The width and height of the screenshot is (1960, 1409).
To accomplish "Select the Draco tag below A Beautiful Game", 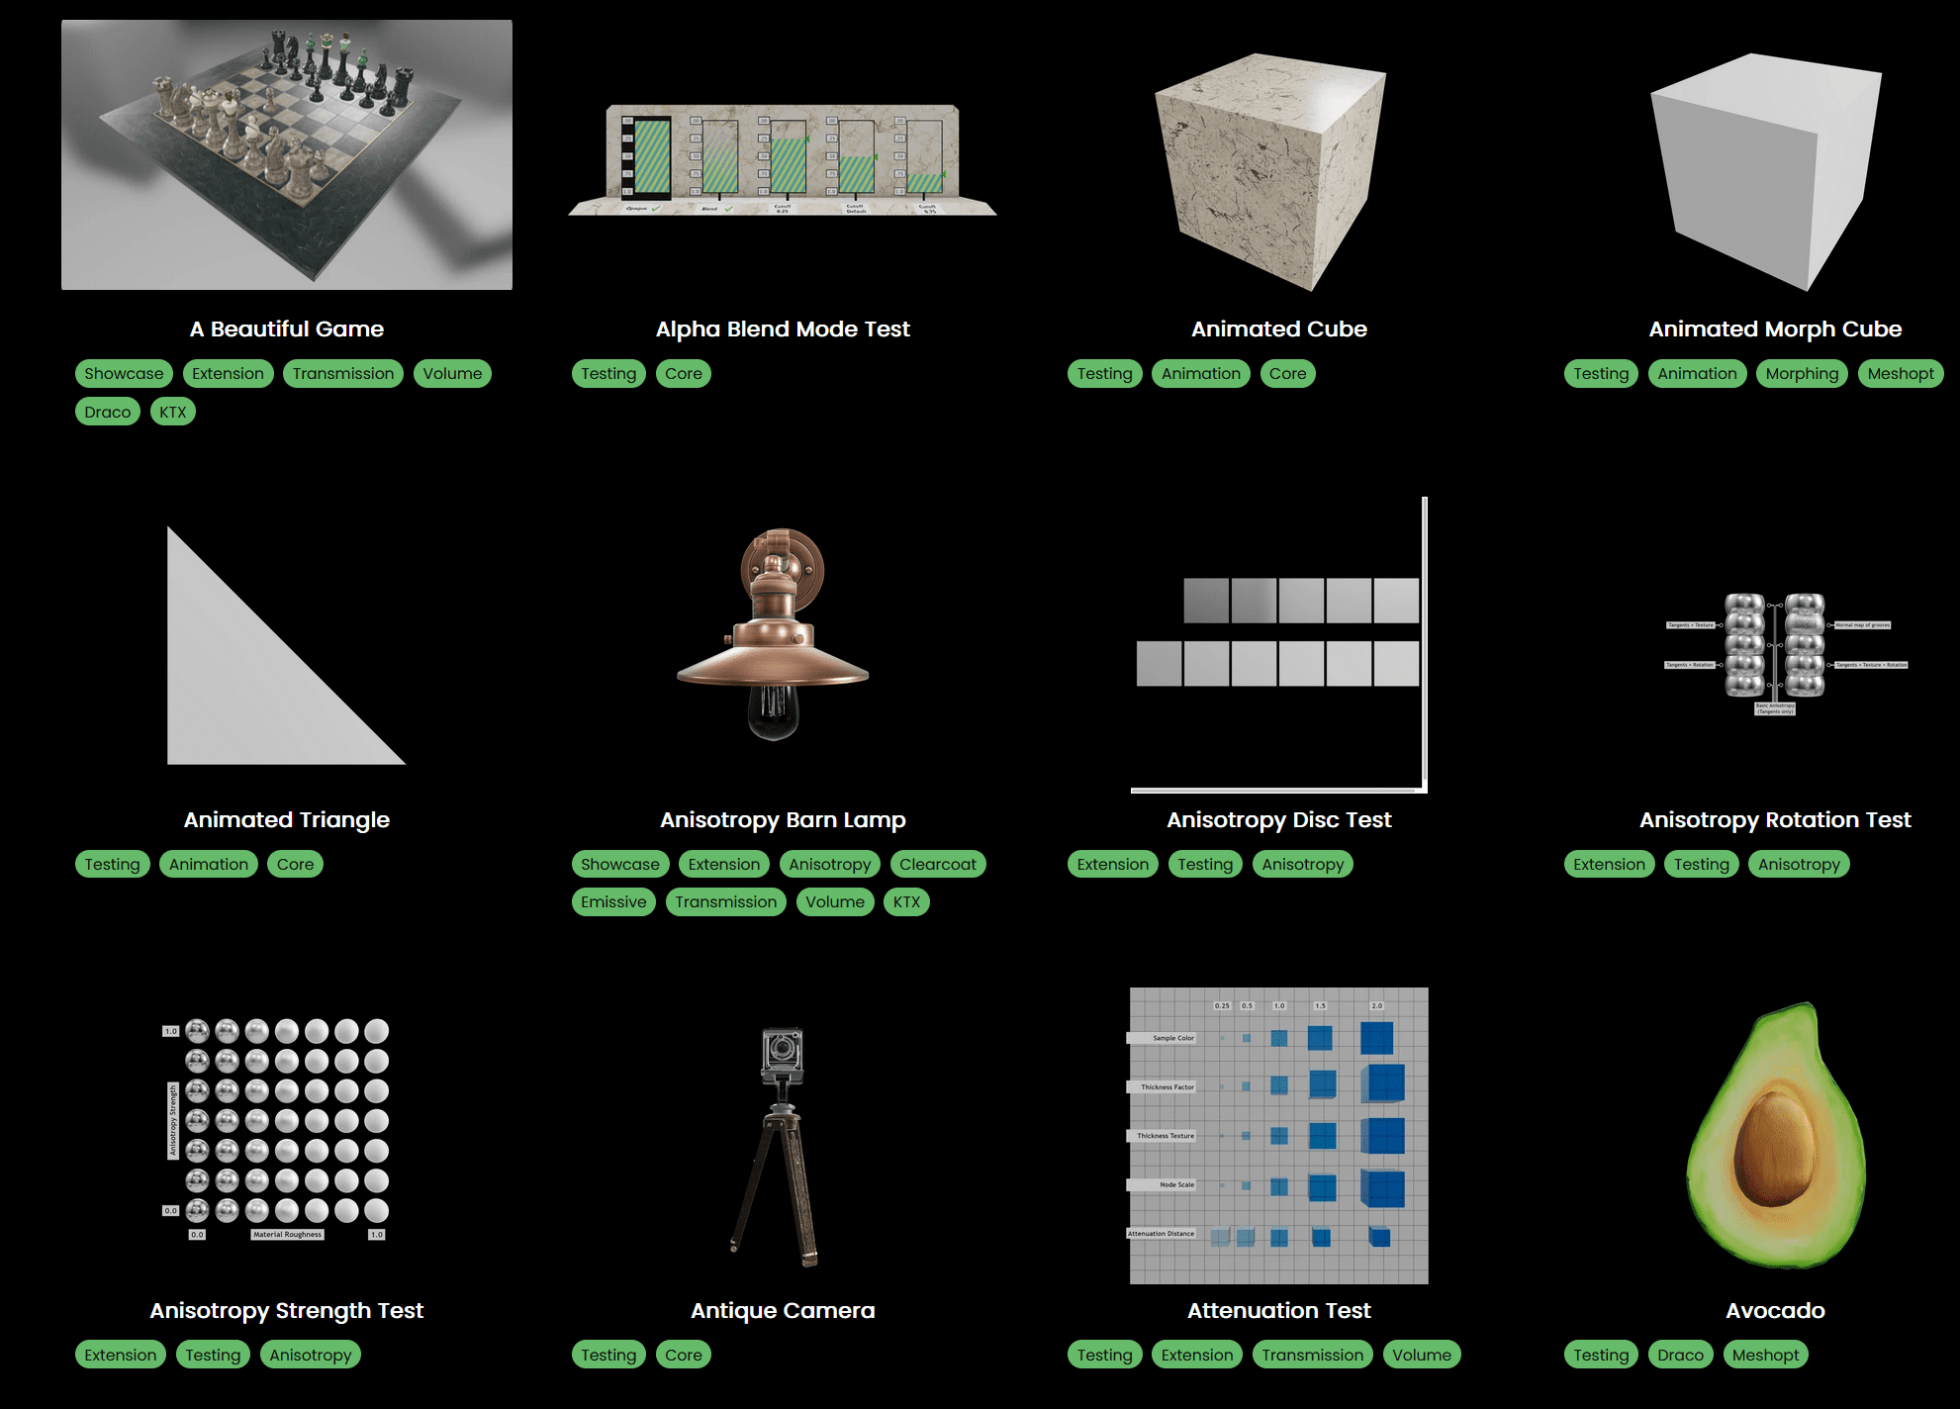I will point(107,411).
